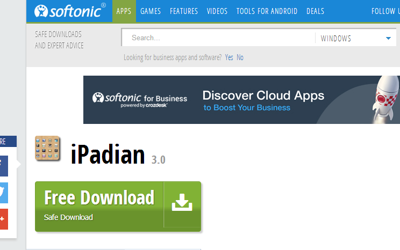Open Tools for Android

pyautogui.click(x=267, y=11)
